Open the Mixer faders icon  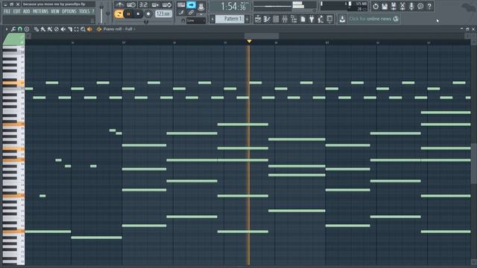pyautogui.click(x=285, y=19)
